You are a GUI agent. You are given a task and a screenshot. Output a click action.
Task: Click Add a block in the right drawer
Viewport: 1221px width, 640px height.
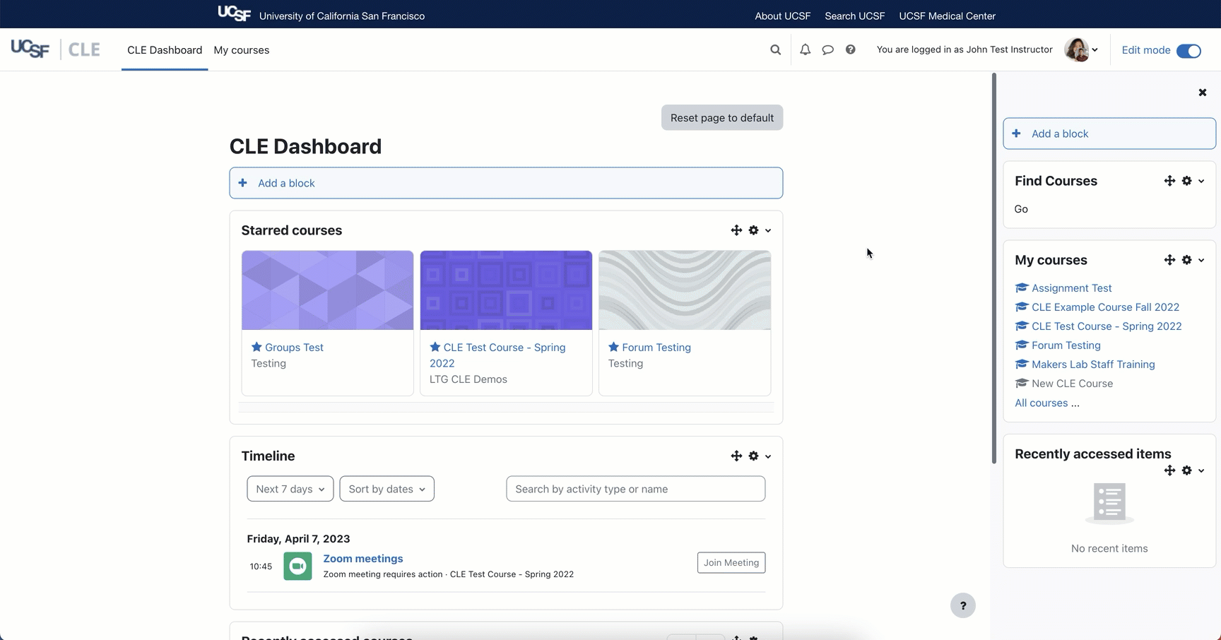1109,134
